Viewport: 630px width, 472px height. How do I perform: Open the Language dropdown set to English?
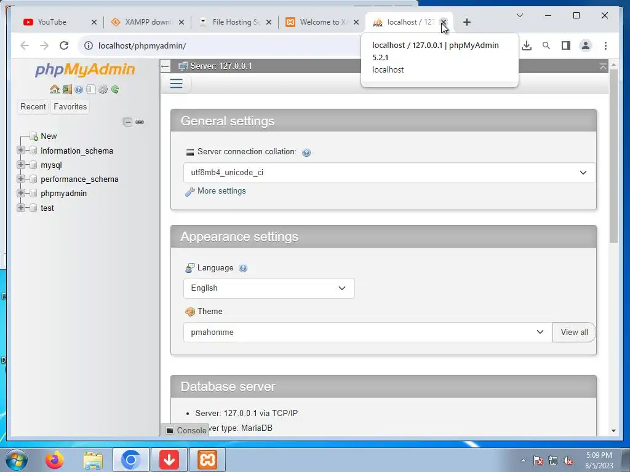click(x=269, y=288)
